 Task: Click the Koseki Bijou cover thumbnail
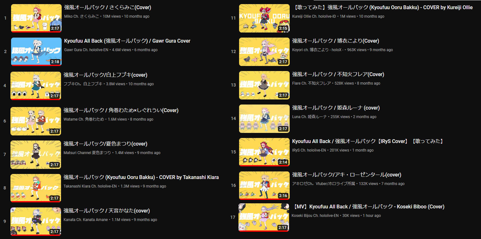pos(263,218)
